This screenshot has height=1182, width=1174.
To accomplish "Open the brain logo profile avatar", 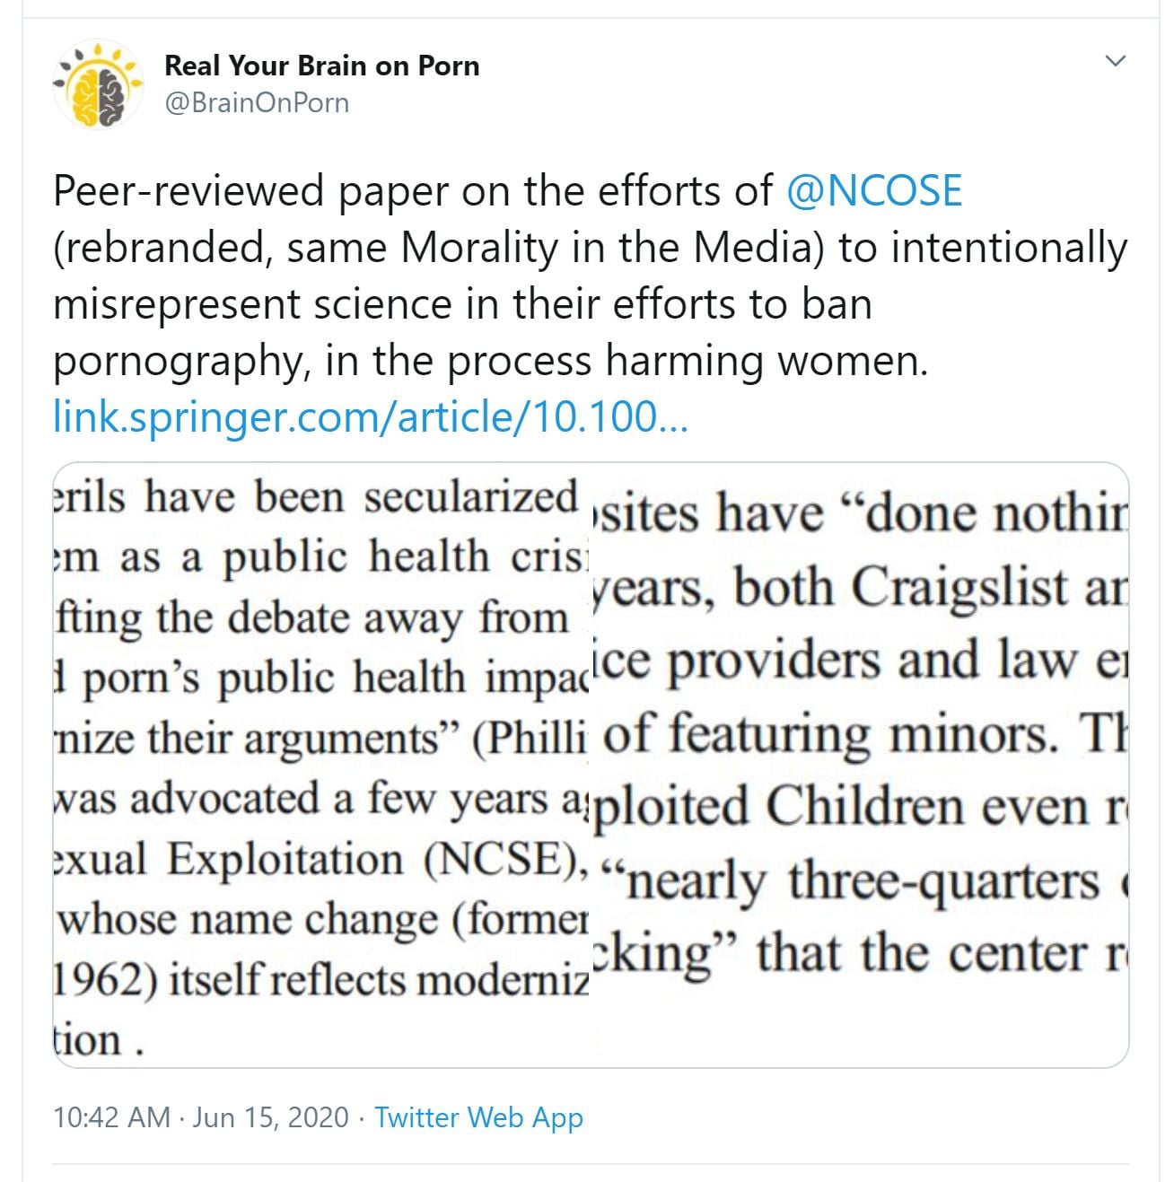I will (x=99, y=84).
